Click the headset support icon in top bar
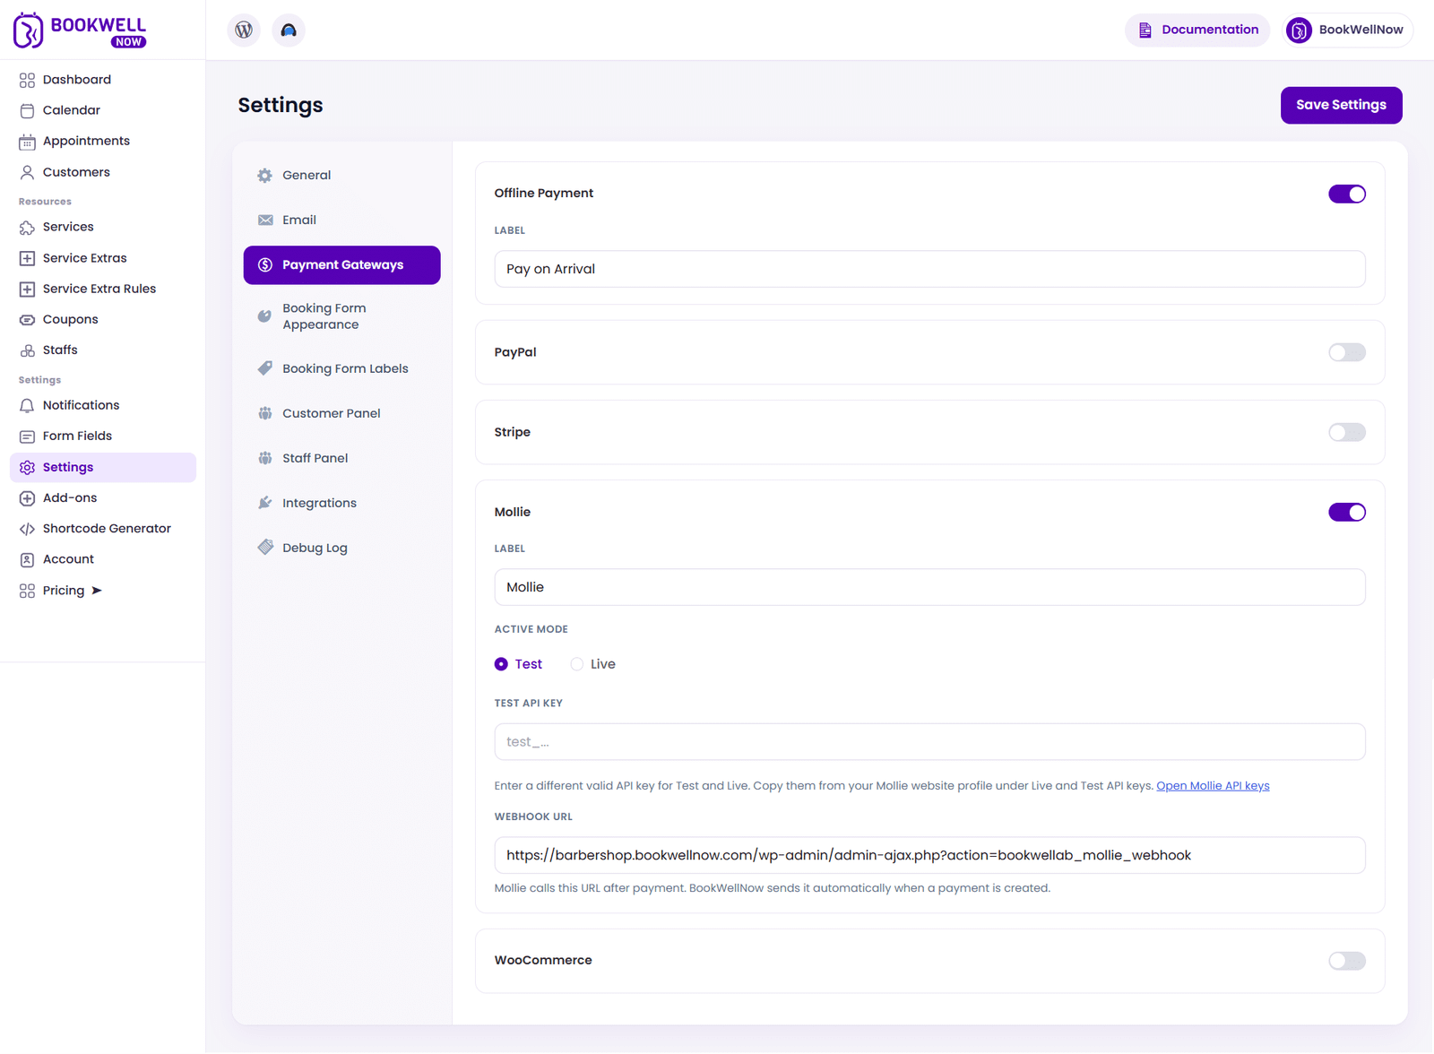 tap(289, 30)
